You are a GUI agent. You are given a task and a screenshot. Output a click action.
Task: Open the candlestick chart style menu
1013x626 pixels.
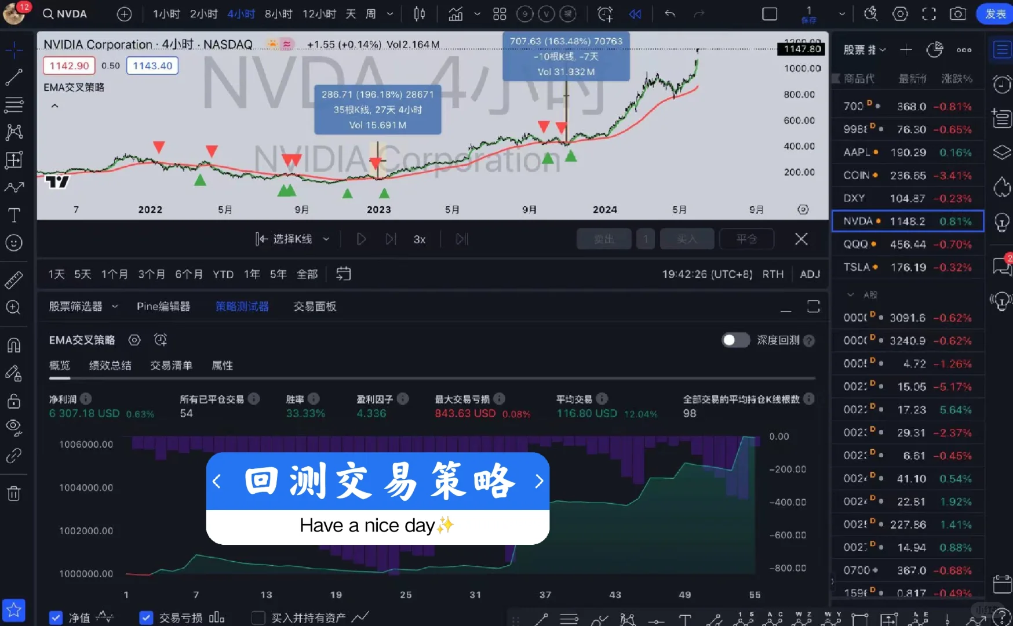tap(420, 14)
